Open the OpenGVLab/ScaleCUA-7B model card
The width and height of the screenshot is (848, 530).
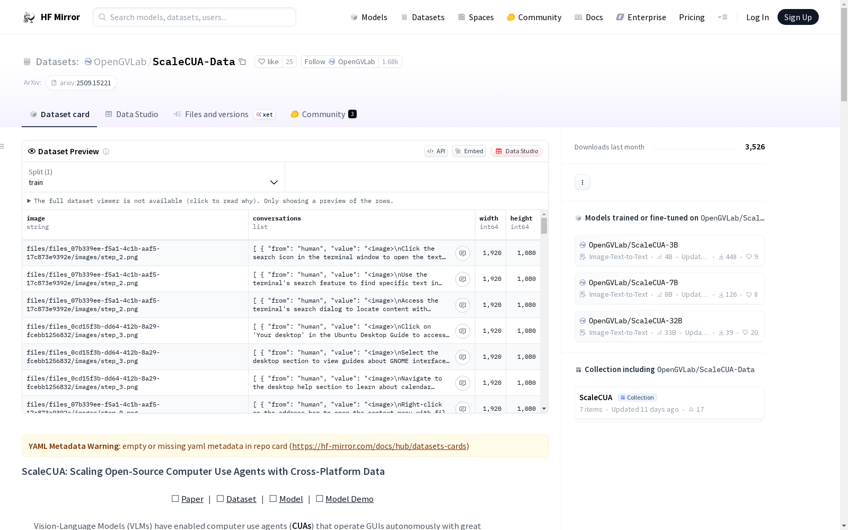coord(669,288)
